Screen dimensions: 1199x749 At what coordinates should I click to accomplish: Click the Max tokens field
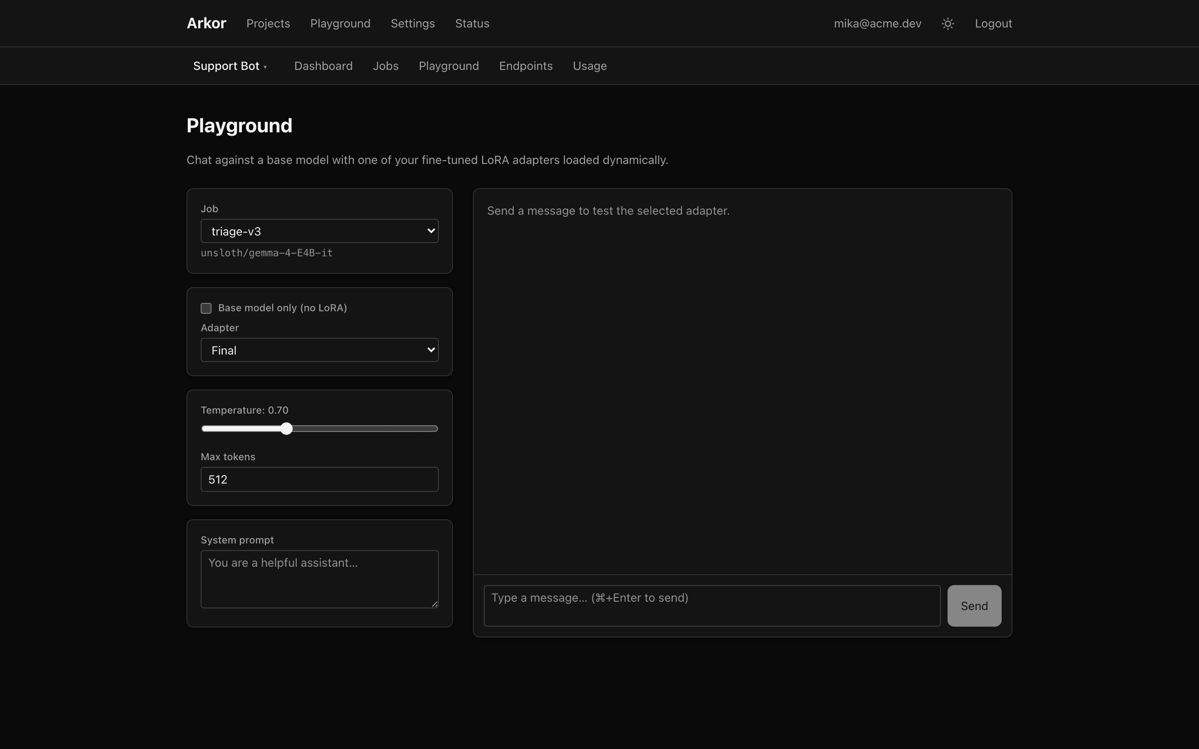pyautogui.click(x=320, y=479)
